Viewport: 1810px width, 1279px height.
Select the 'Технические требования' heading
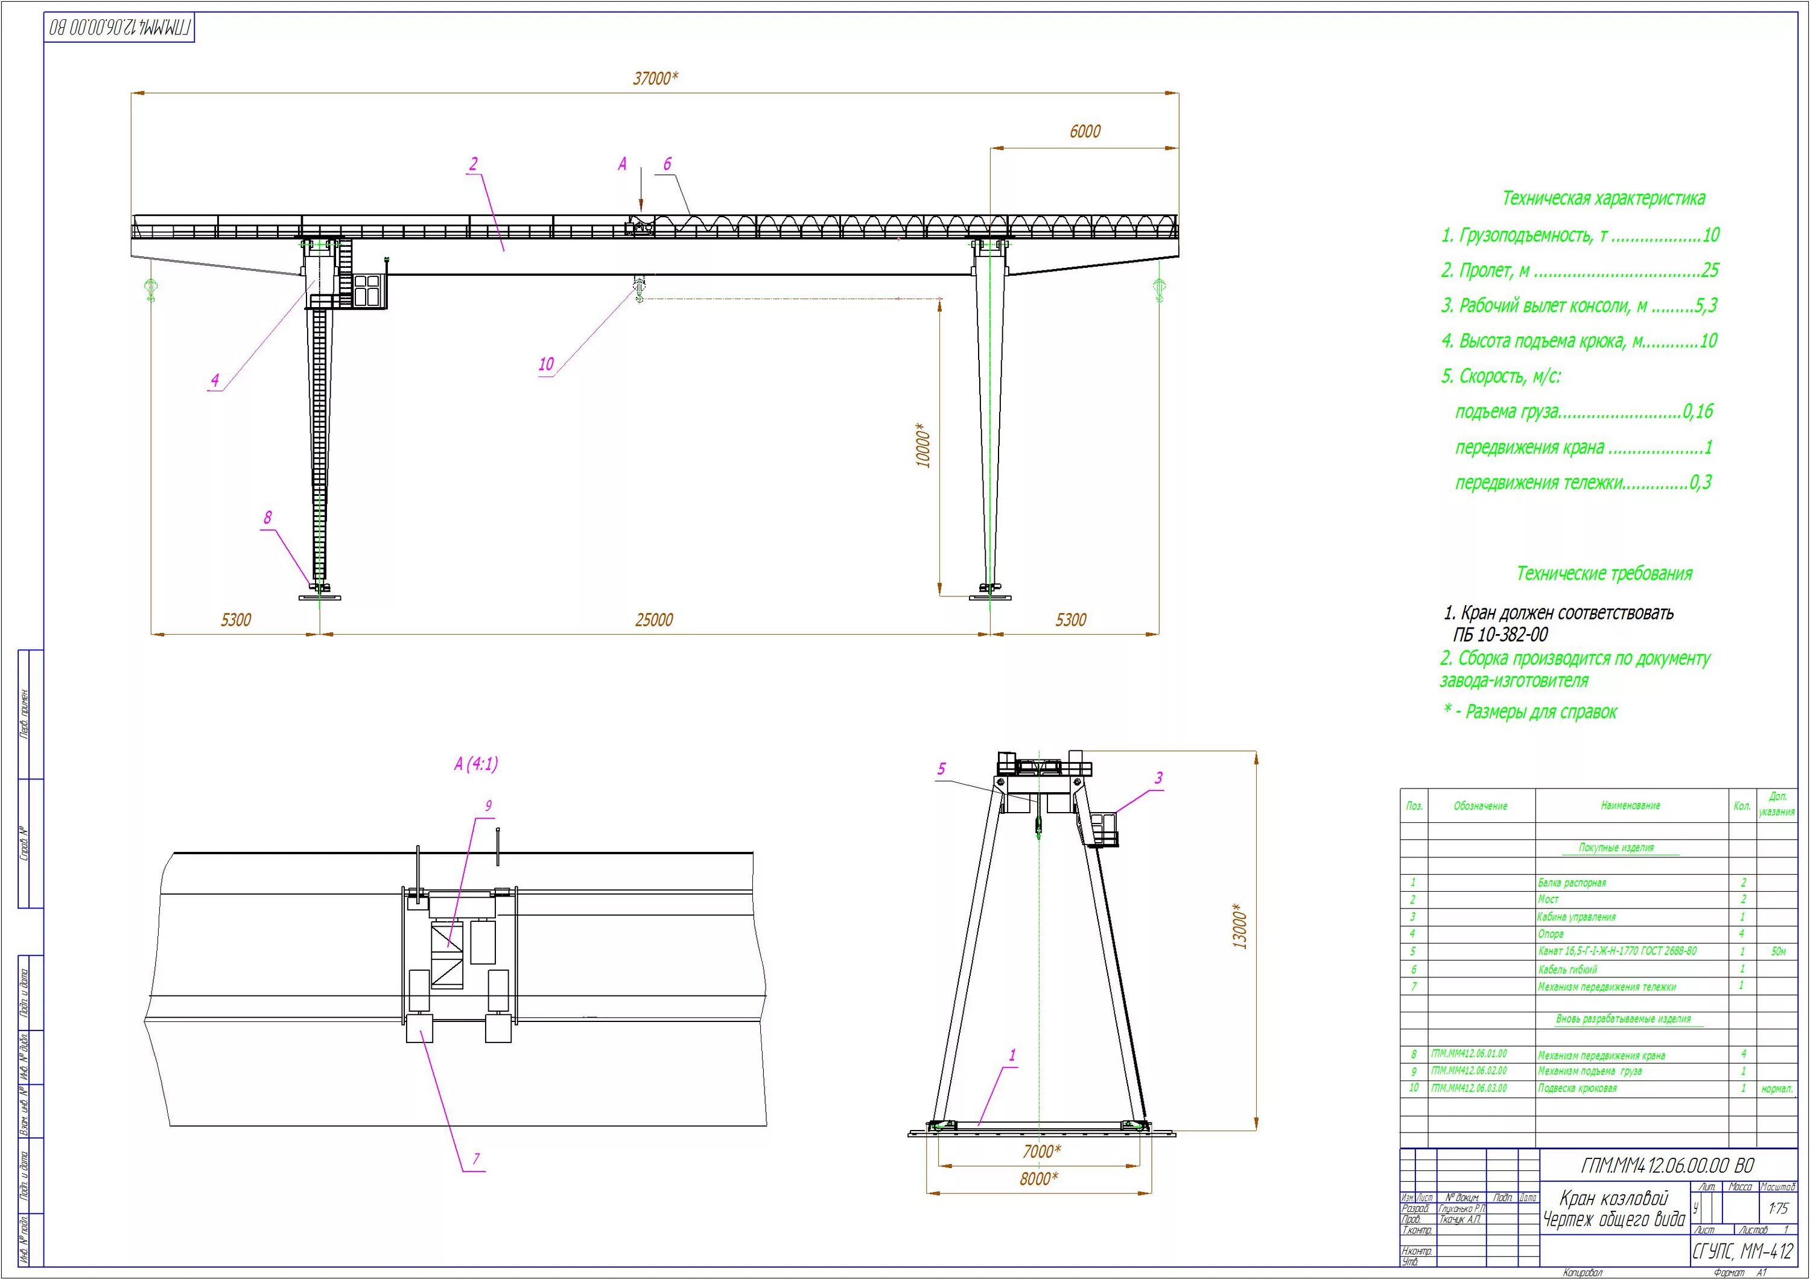(1604, 574)
